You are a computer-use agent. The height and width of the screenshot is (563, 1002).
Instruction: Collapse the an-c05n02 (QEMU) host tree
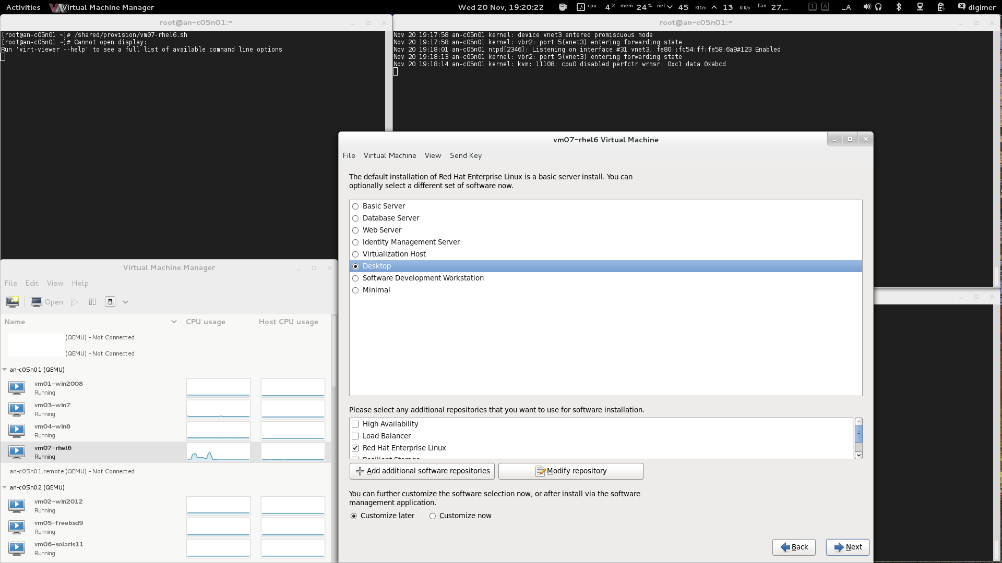pos(5,487)
